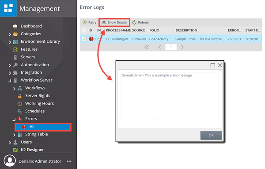Go to previous page of error logs
Screen dimensions: 265x169
coord(159,47)
